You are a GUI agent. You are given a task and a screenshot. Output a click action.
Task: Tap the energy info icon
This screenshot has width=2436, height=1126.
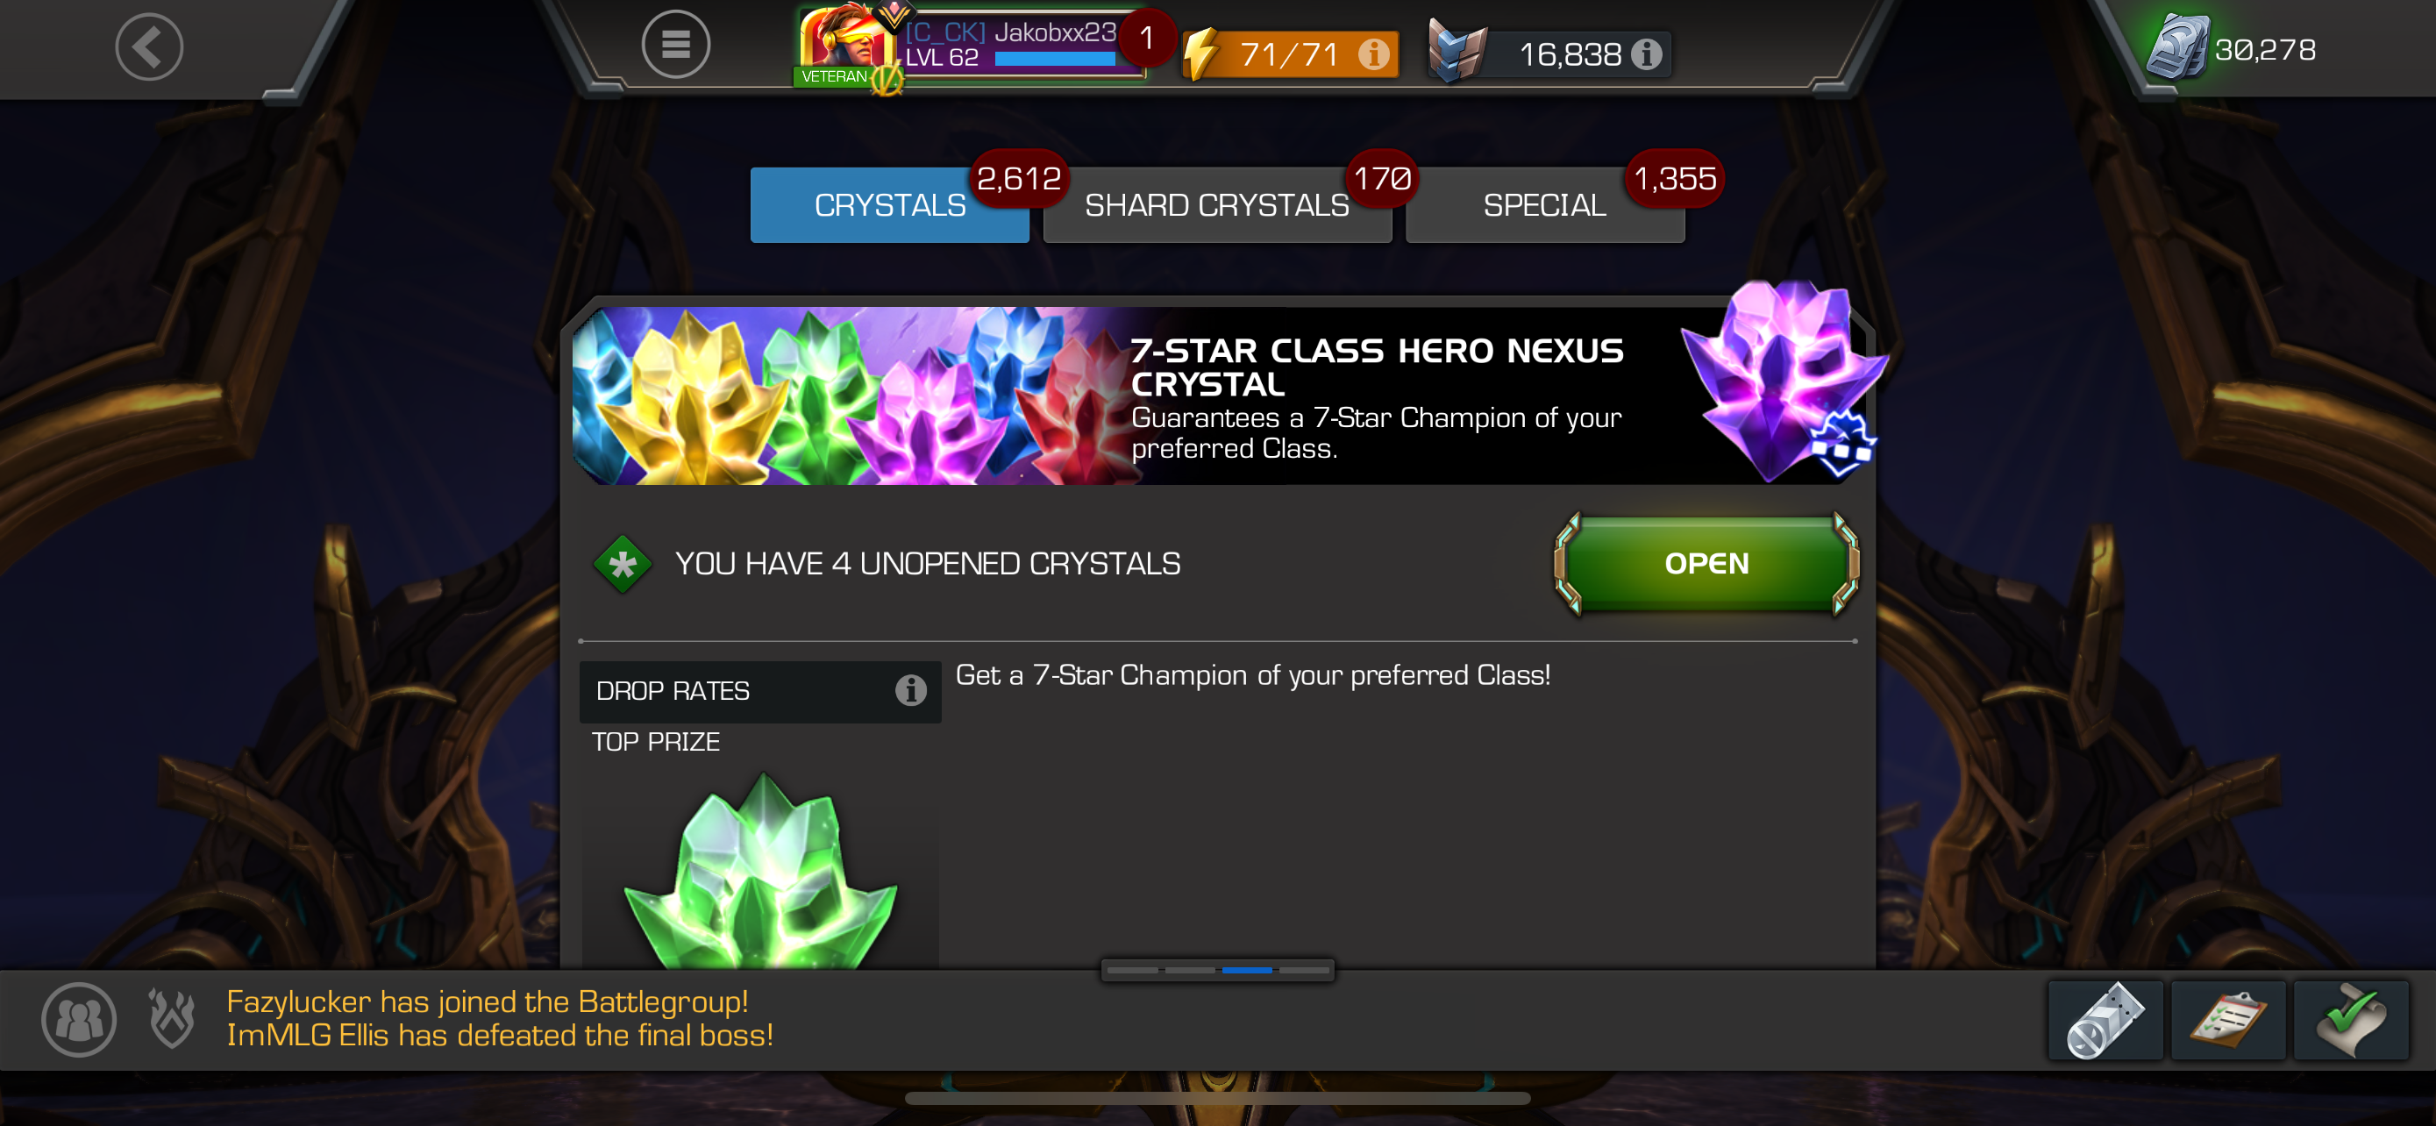pyautogui.click(x=1373, y=53)
